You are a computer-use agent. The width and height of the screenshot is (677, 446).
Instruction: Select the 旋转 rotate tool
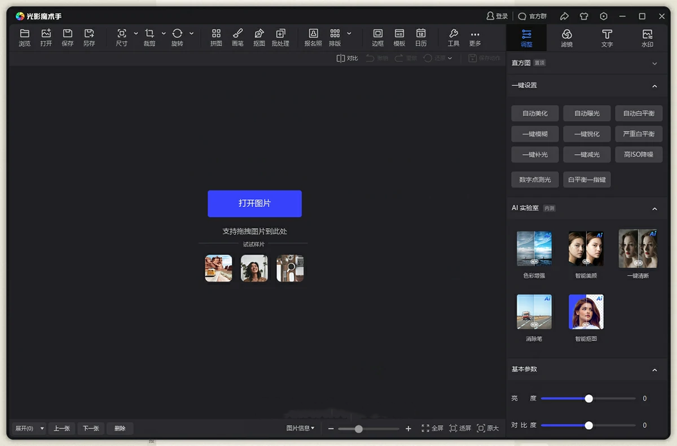click(x=177, y=38)
